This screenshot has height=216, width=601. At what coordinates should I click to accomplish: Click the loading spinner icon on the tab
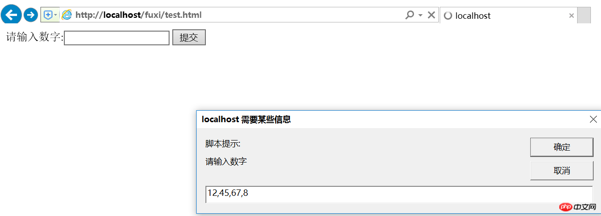[448, 16]
